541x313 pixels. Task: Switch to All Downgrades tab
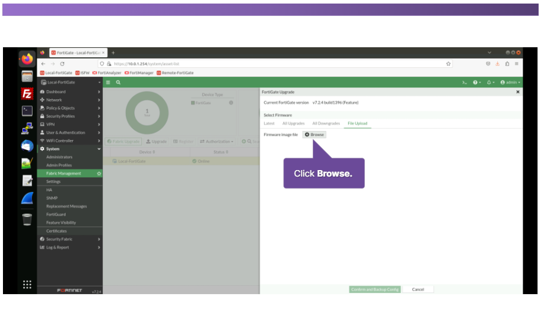[326, 123]
